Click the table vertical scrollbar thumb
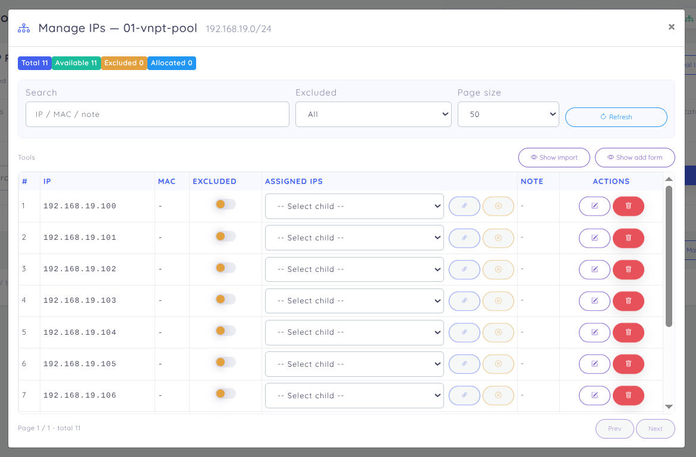Viewport: 696px width, 457px height. (x=669, y=256)
